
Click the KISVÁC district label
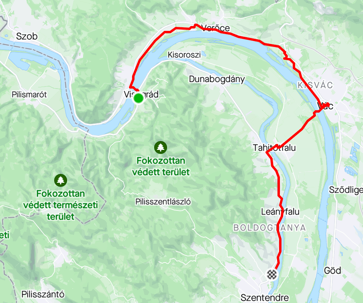tap(315, 85)
